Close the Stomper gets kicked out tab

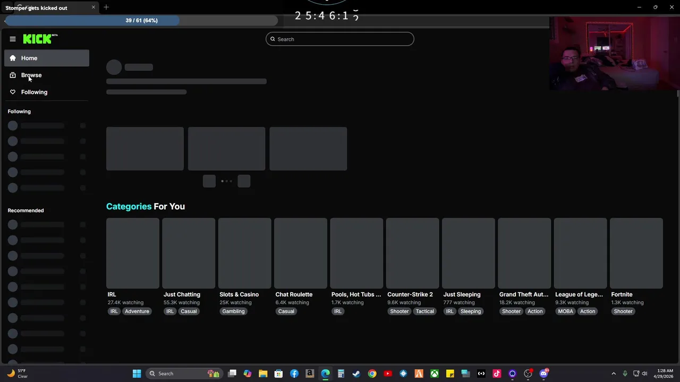[x=93, y=7]
